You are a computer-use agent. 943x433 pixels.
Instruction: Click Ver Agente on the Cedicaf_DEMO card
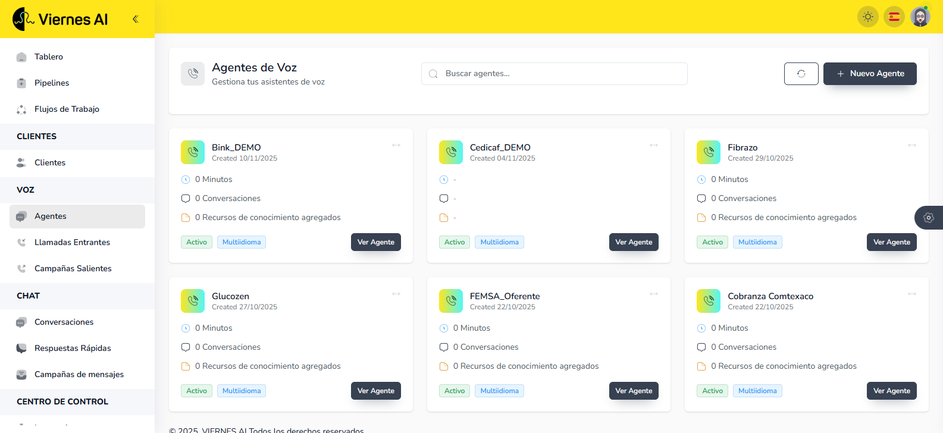pyautogui.click(x=633, y=242)
